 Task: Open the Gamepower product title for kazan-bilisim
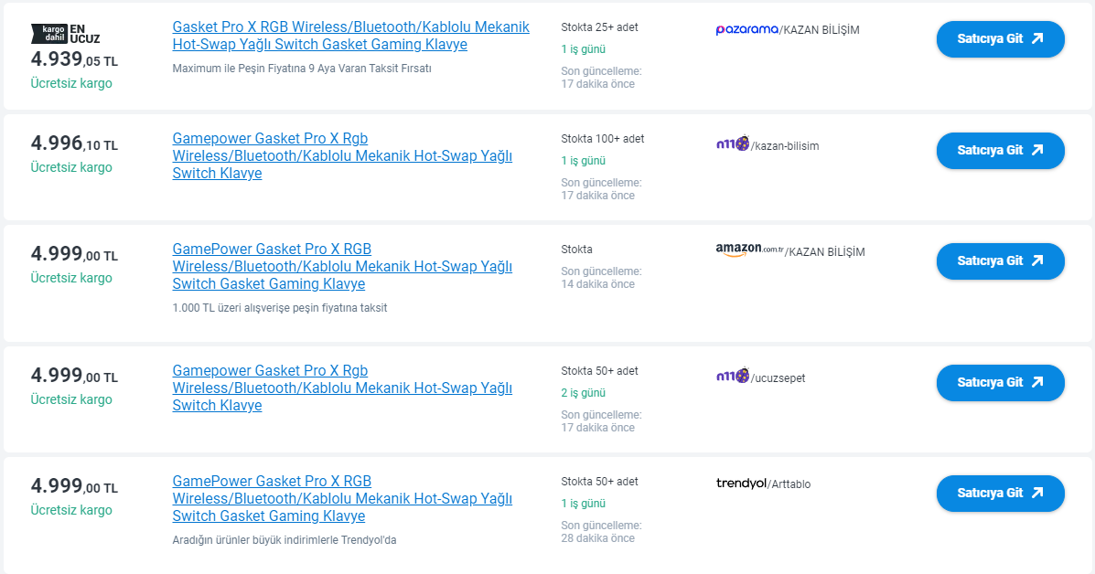[x=342, y=155]
